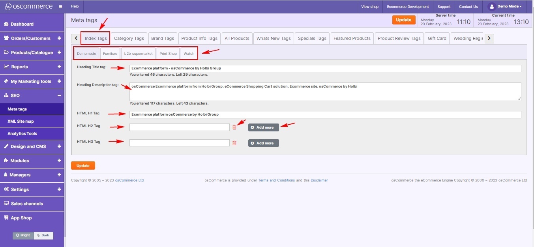Delete the HTML H2 Tag with trash icon
The height and width of the screenshot is (247, 534).
[x=234, y=127]
